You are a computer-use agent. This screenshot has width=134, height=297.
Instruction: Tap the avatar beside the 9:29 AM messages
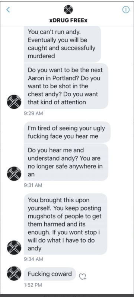(14, 102)
